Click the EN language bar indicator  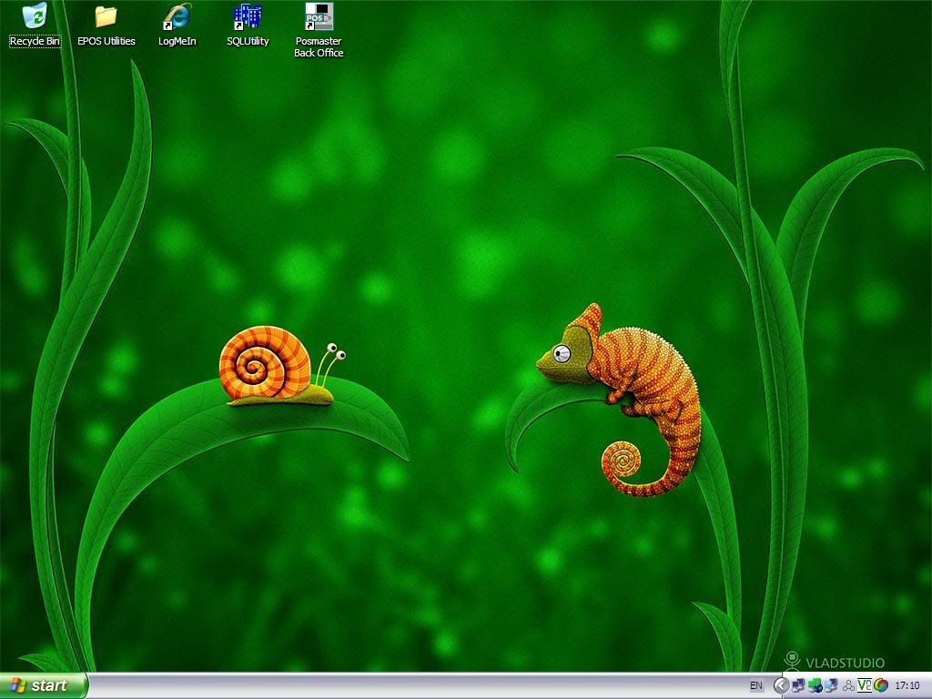(x=756, y=686)
